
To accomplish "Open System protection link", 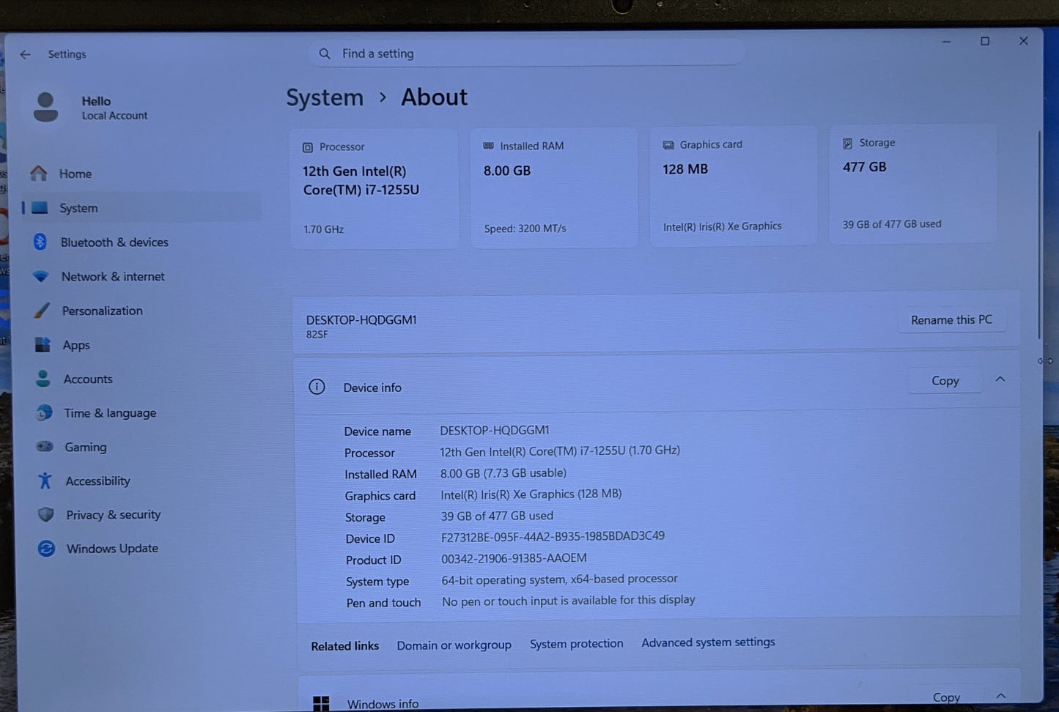I will click(576, 643).
